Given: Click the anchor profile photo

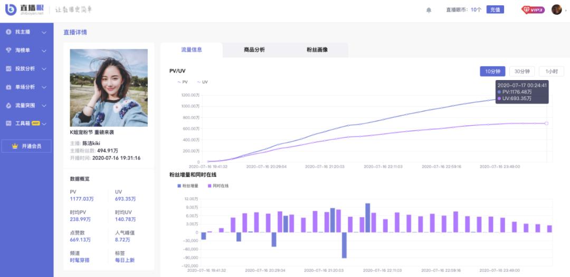Looking at the screenshot, I should 109,88.
